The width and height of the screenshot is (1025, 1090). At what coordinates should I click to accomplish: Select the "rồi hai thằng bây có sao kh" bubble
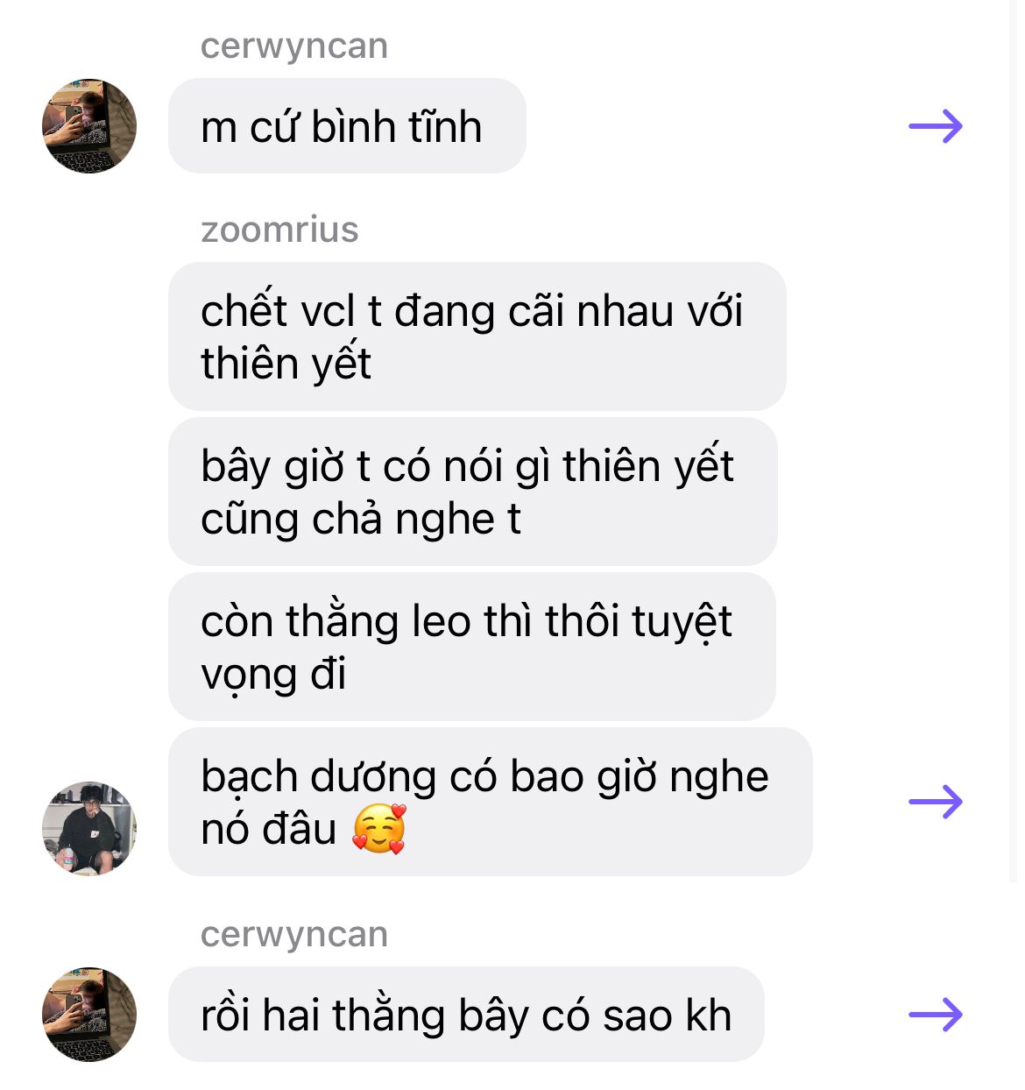point(466,1015)
